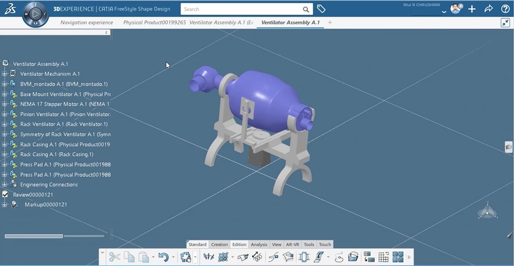Open the Navigation experience tab
Screen dimensions: 514x266
click(86, 23)
